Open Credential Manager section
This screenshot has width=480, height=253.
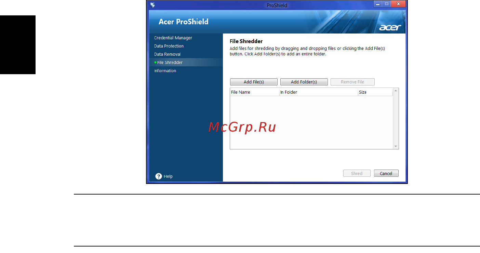(x=173, y=38)
